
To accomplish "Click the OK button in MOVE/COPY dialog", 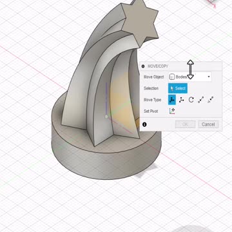I will 185,124.
